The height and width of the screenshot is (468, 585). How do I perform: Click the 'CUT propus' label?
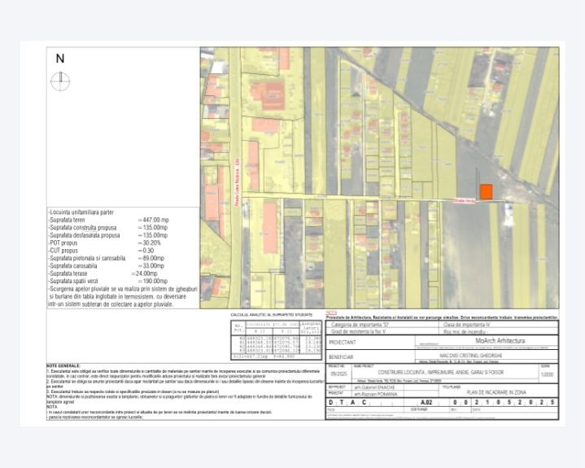click(x=63, y=251)
